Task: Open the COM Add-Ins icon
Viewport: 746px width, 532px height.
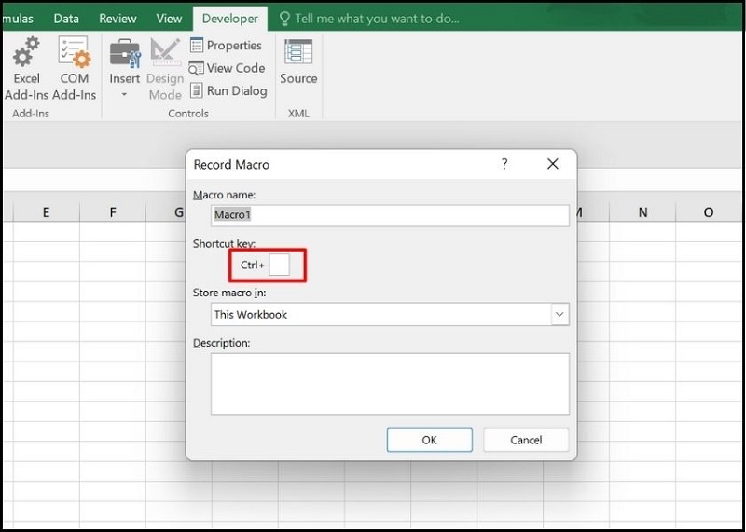Action: [x=74, y=52]
